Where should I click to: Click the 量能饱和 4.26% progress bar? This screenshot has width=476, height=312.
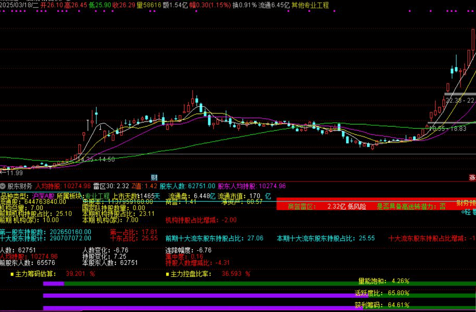tap(260, 284)
